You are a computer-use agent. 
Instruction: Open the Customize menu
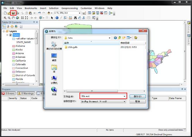(x=86, y=8)
